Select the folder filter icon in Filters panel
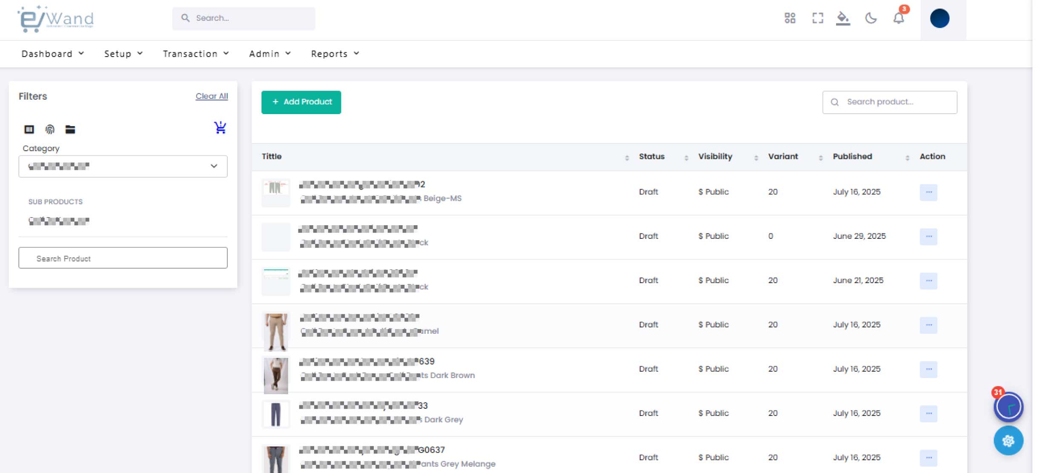The height and width of the screenshot is (473, 1037). (x=71, y=129)
